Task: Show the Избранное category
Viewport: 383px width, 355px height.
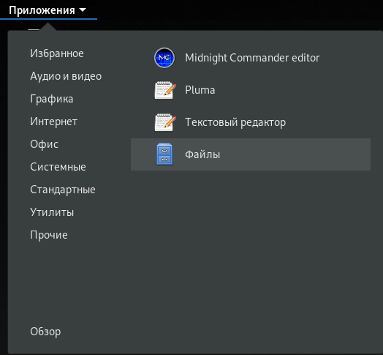Action: coord(57,53)
